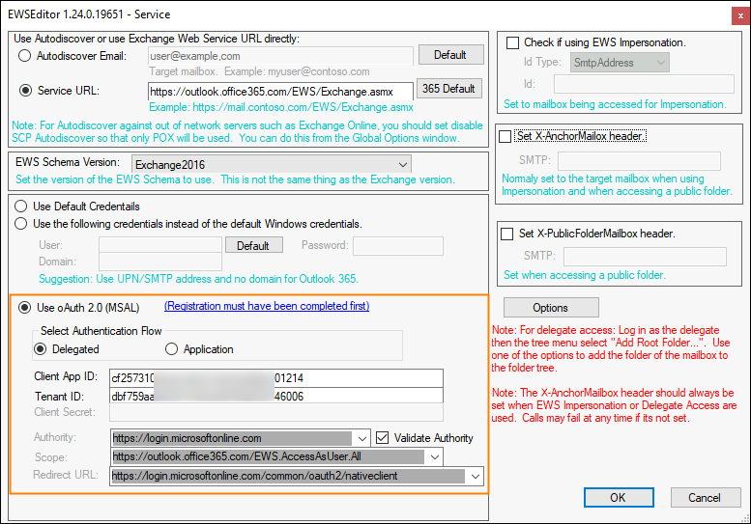751x524 pixels.
Task: Enable 'Check if using EWS Impersonation' checkbox
Action: point(513,43)
